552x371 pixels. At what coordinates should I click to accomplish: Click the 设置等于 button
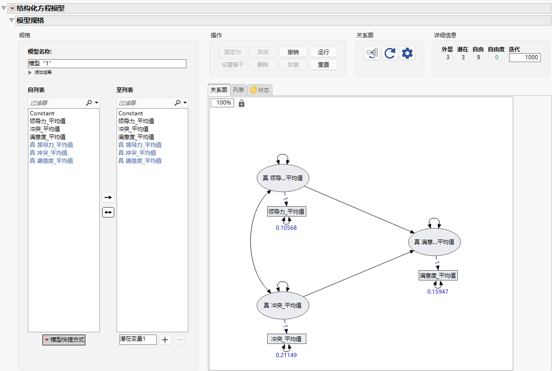tap(233, 65)
